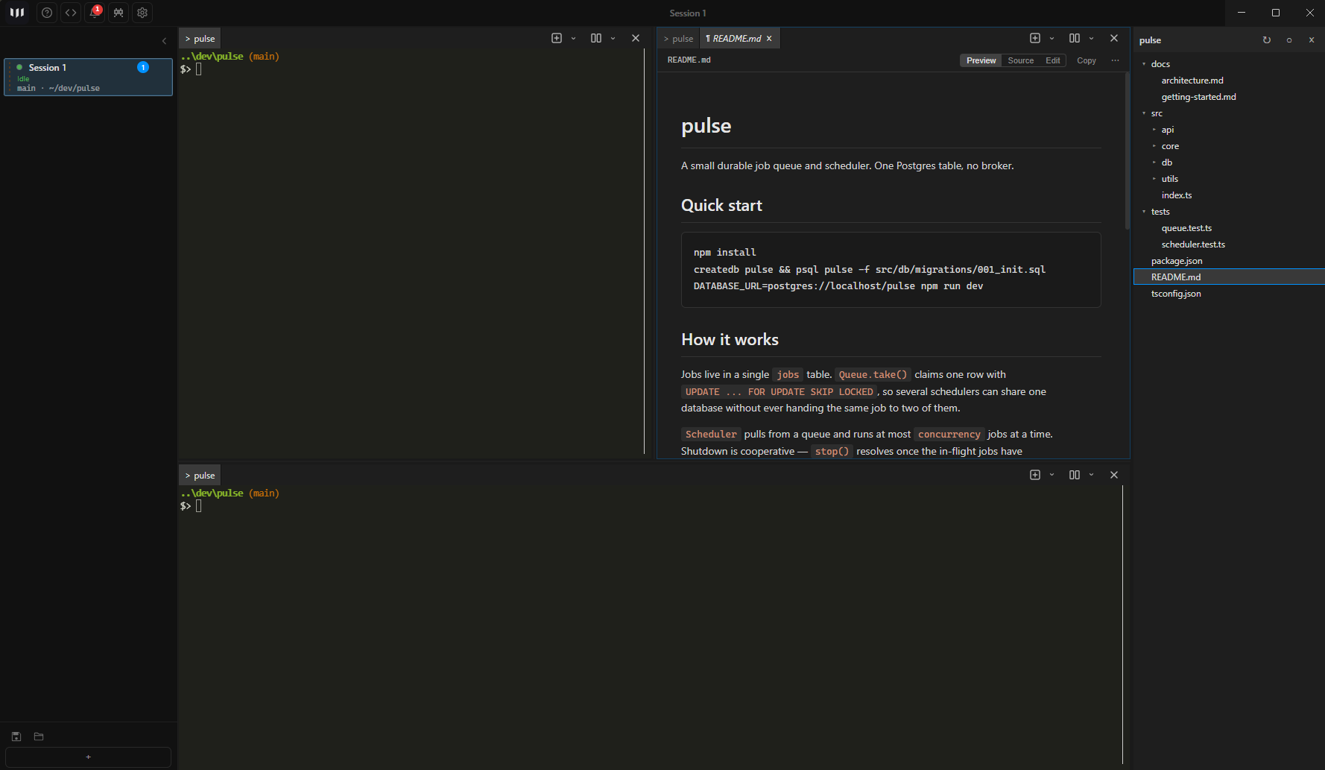Close the top-left terminal pane
The width and height of the screenshot is (1325, 770).
tap(636, 38)
